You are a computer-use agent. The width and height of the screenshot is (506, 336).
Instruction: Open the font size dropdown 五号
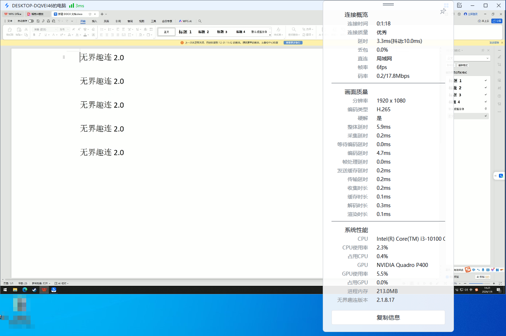(x=64, y=29)
